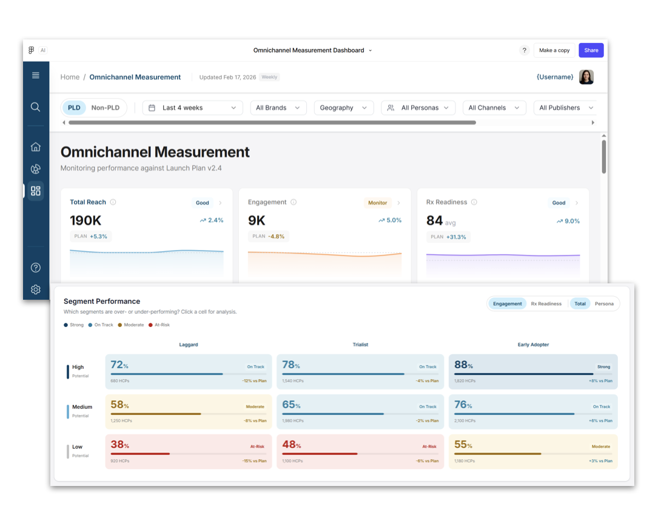Open the Last 4 weeks dropdown
The width and height of the screenshot is (661, 523).
[x=193, y=108]
